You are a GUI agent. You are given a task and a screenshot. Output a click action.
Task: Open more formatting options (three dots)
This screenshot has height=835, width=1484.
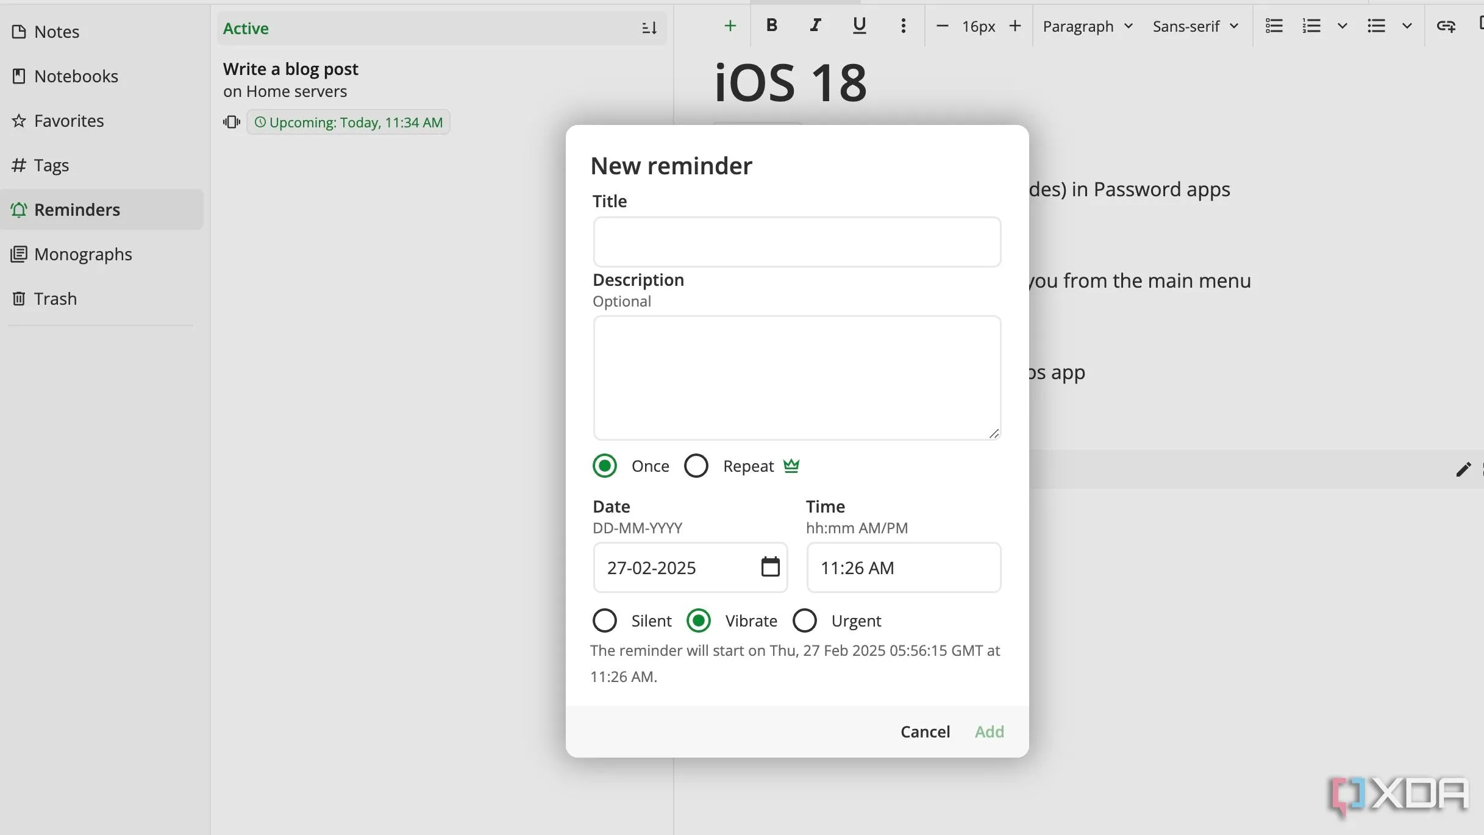[x=903, y=26]
